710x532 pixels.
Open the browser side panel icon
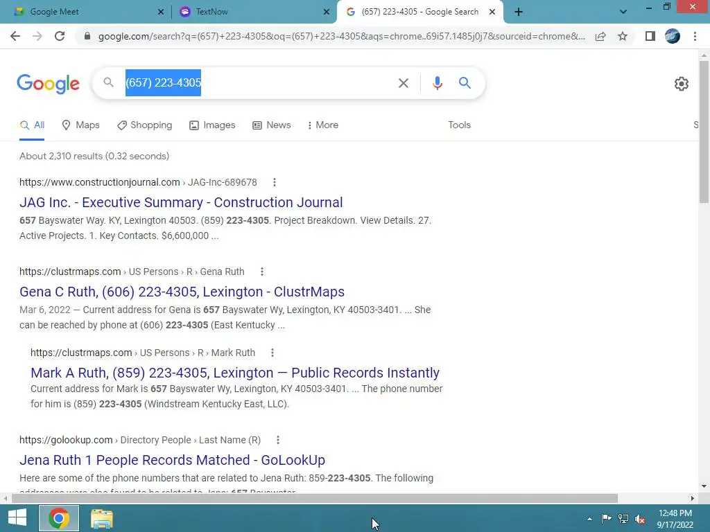click(650, 36)
